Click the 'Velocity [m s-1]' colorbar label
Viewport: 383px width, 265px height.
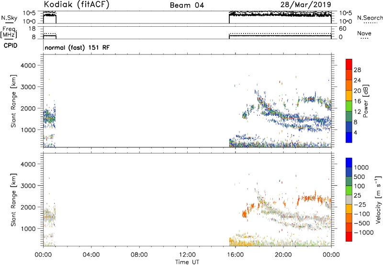(x=378, y=199)
